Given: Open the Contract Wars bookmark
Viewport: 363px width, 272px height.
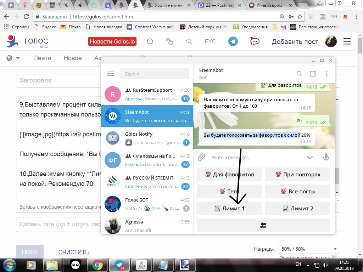Looking at the screenshot, I should tap(150, 27).
